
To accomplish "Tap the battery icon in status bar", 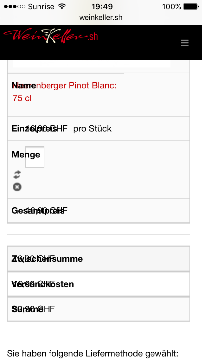I will coord(191,7).
